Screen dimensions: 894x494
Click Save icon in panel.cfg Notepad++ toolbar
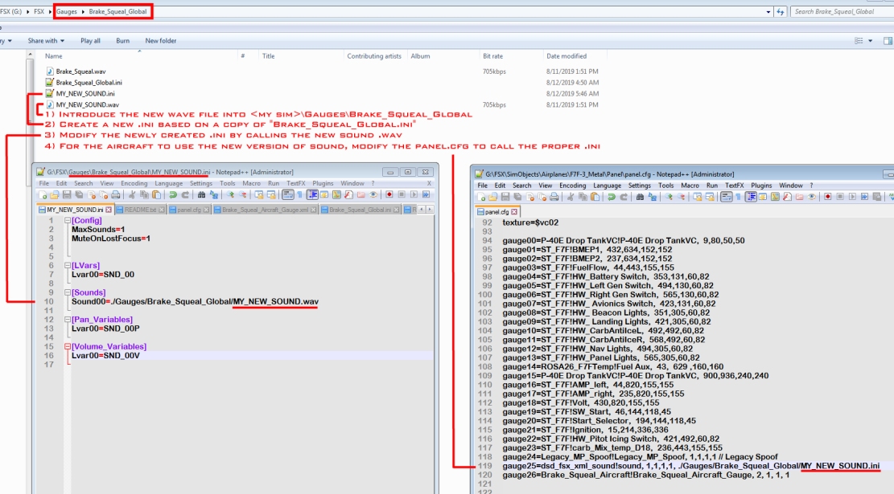pos(505,196)
